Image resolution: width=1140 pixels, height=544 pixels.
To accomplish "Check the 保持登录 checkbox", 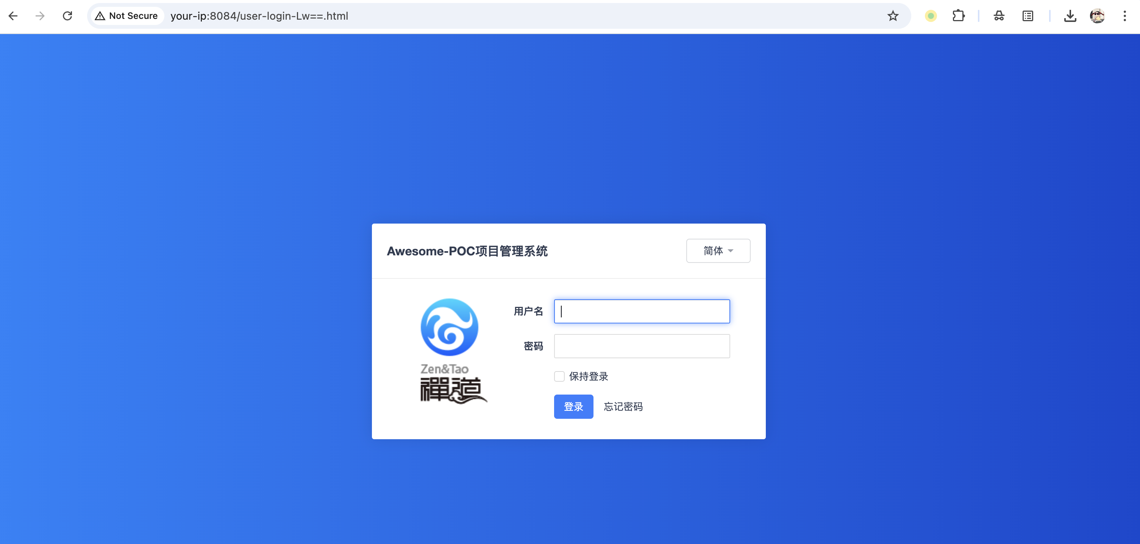I will [559, 376].
